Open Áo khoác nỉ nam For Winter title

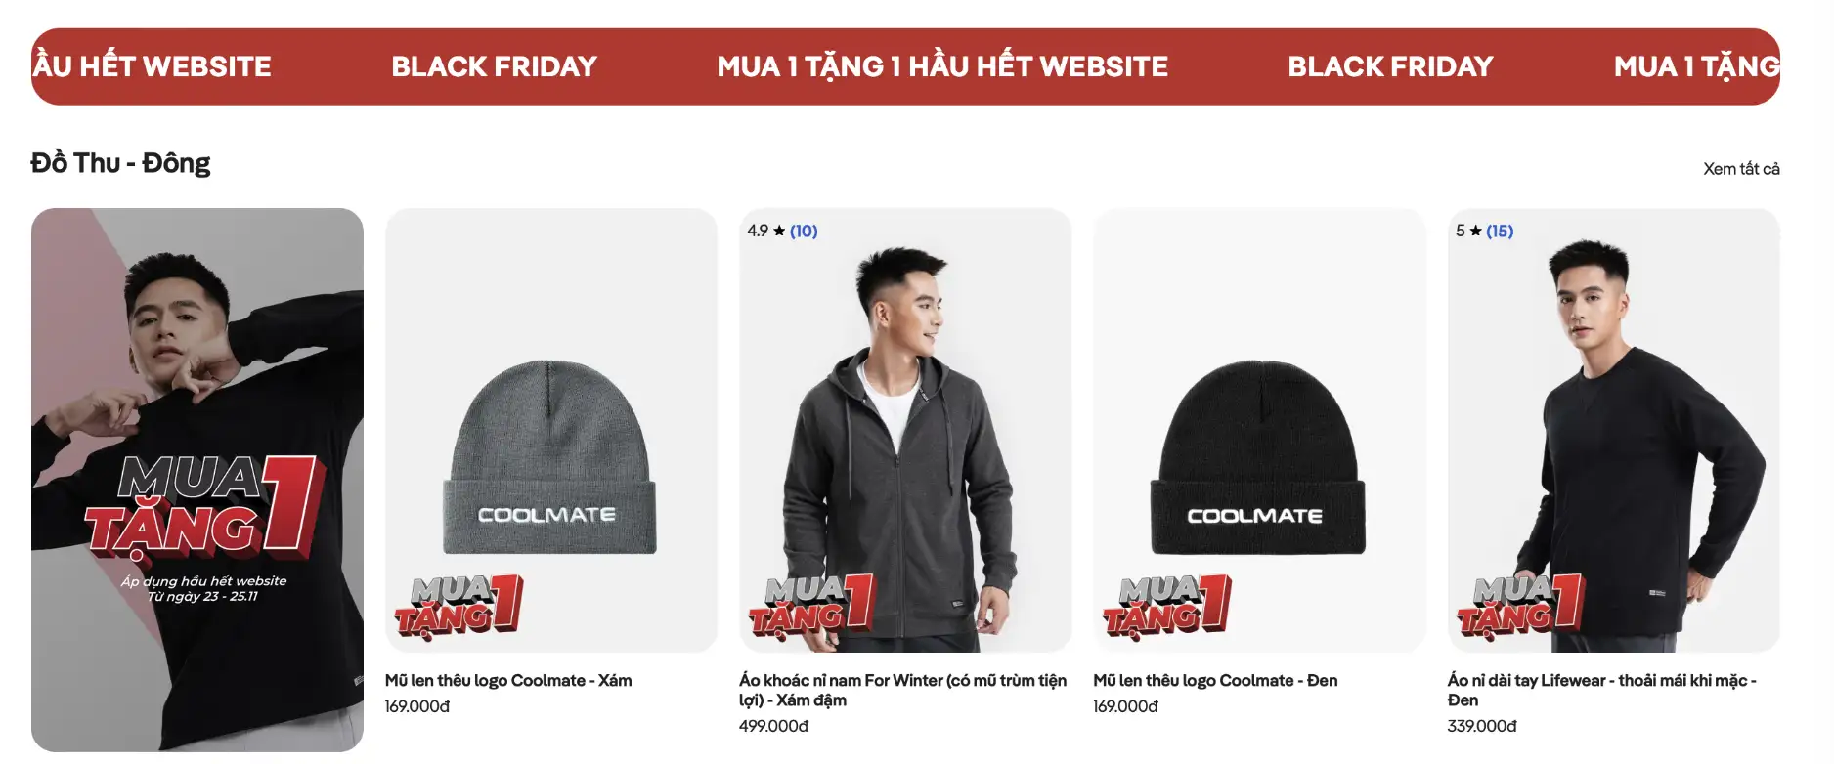pyautogui.click(x=902, y=690)
